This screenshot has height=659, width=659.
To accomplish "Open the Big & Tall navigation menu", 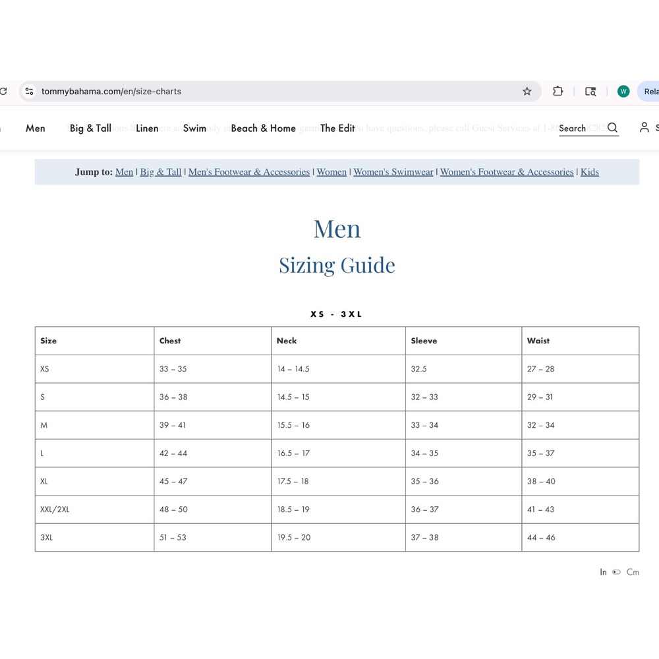I will (x=90, y=129).
